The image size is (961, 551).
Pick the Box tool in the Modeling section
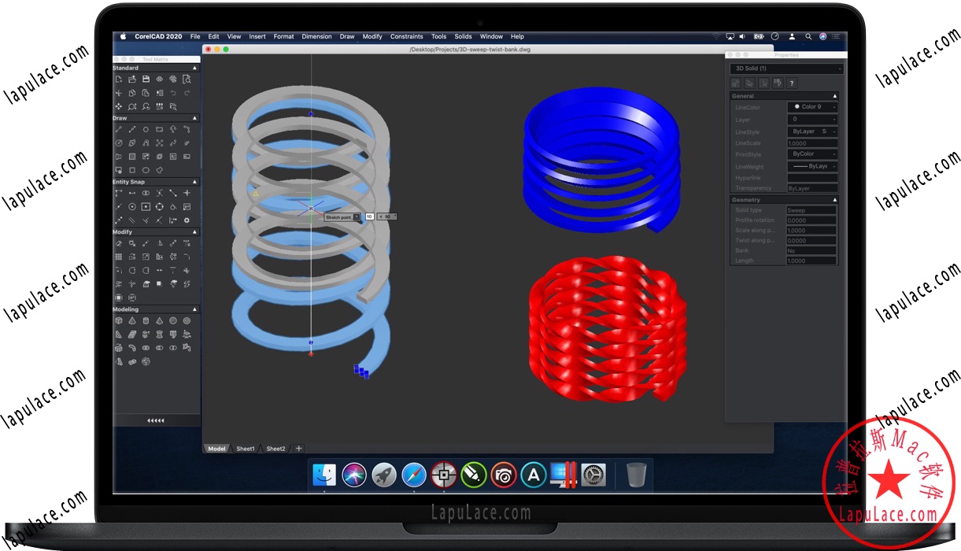[x=118, y=321]
